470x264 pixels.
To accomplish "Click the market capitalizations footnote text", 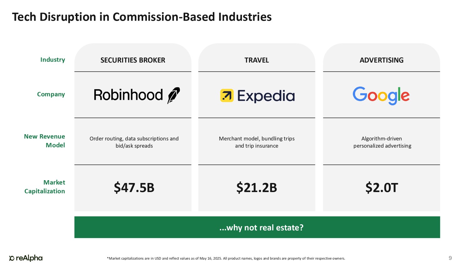I will point(226,258).
